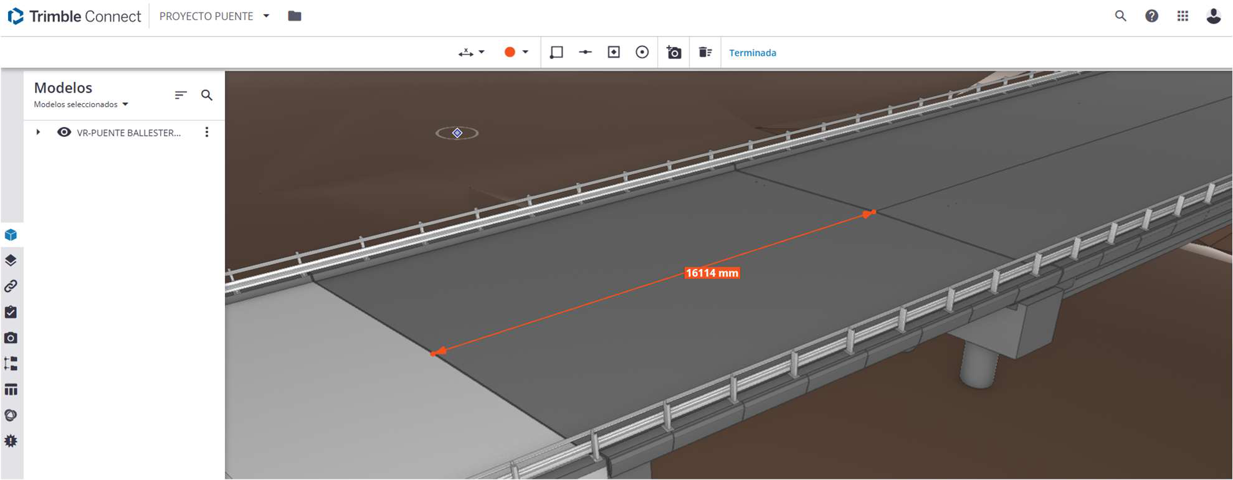The height and width of the screenshot is (480, 1233).
Task: Select the snap to corner point tool
Action: [x=556, y=52]
